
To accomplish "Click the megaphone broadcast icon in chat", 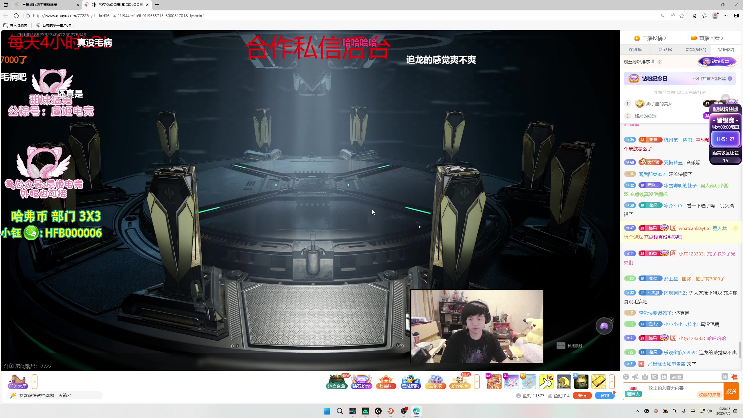I will 635,377.
